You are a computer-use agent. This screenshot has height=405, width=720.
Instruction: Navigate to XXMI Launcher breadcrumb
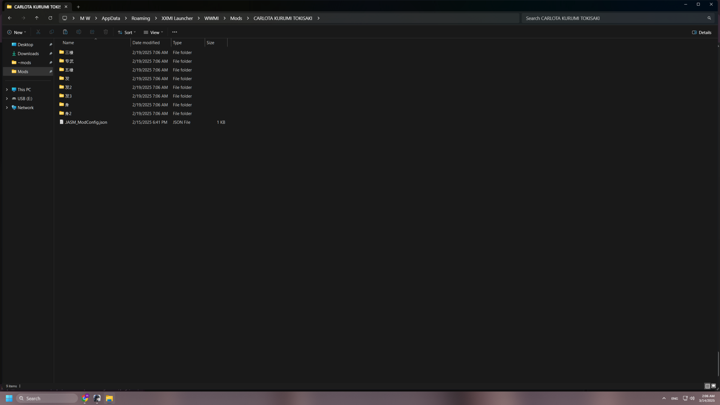(177, 18)
